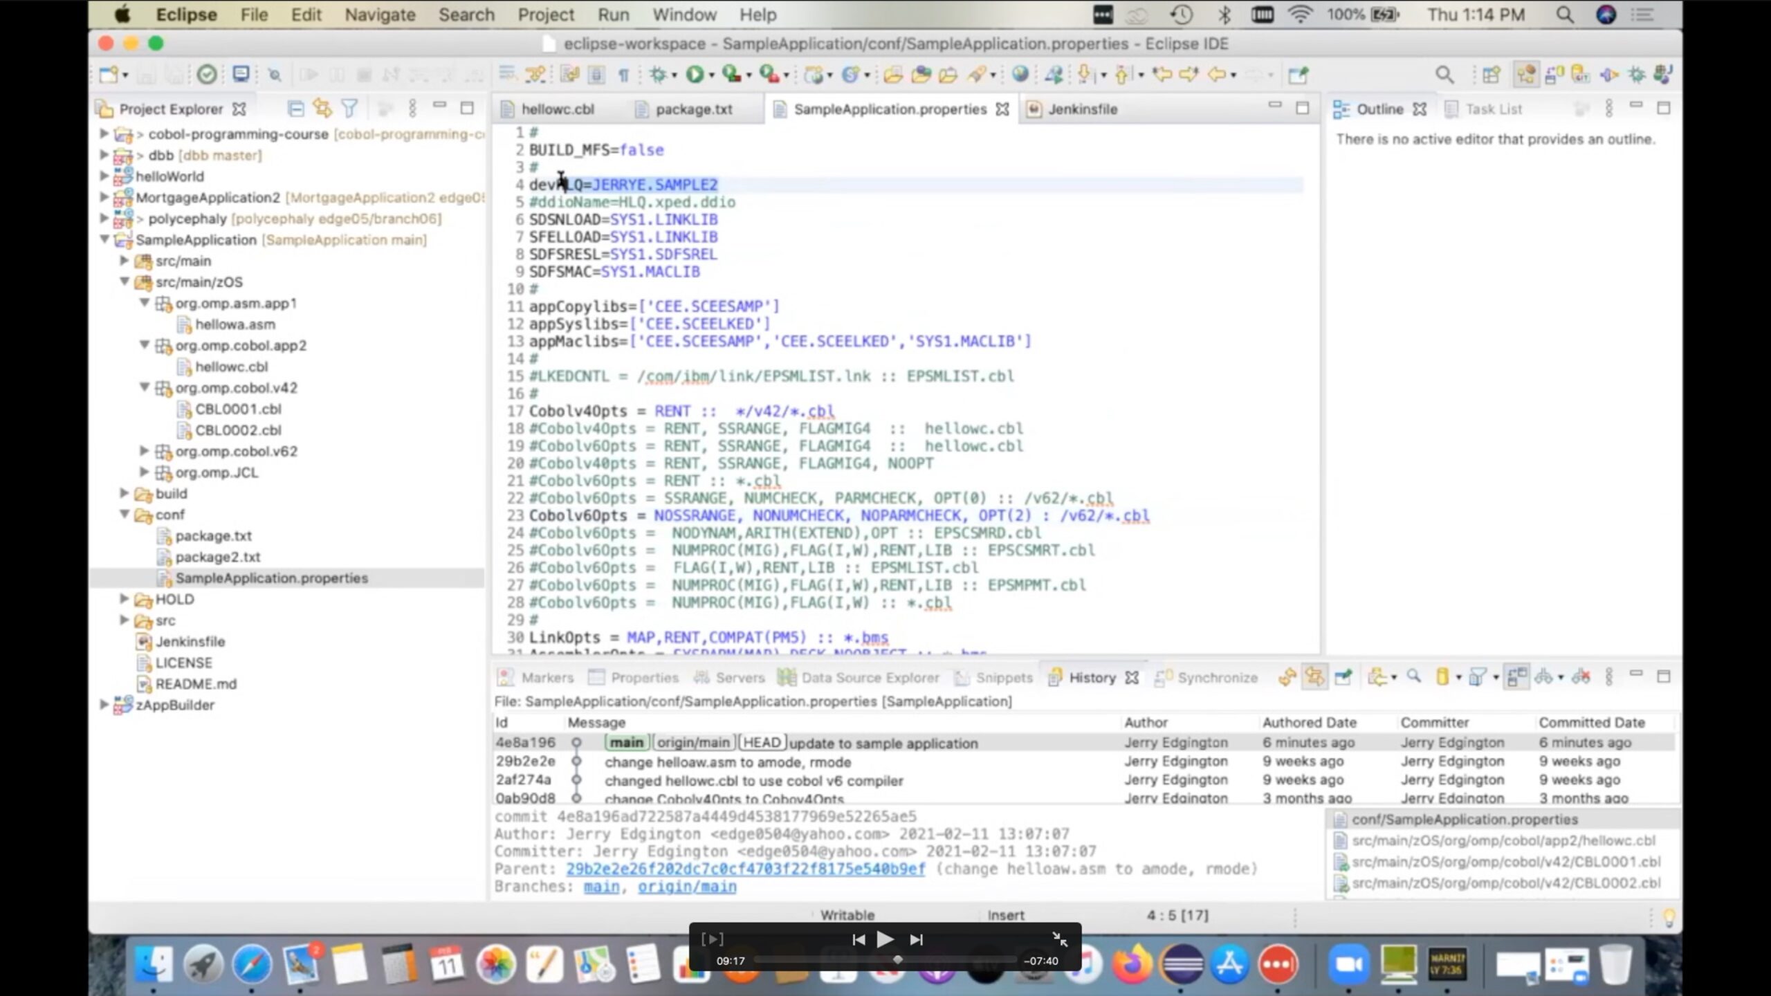Image resolution: width=1771 pixels, height=996 pixels.
Task: Expand the src/main folder
Action: (125, 261)
